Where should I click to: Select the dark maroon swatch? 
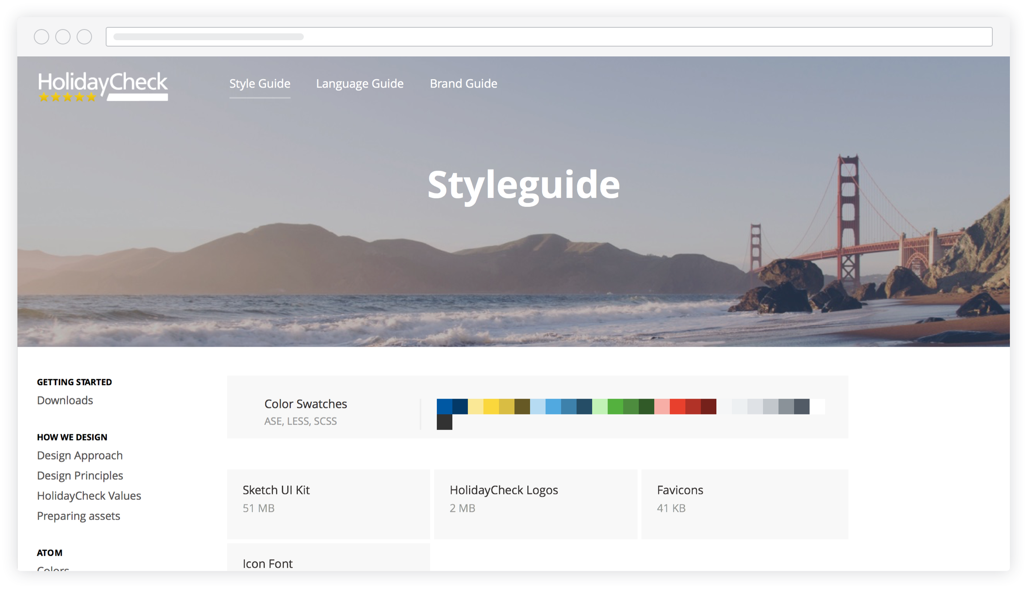709,406
